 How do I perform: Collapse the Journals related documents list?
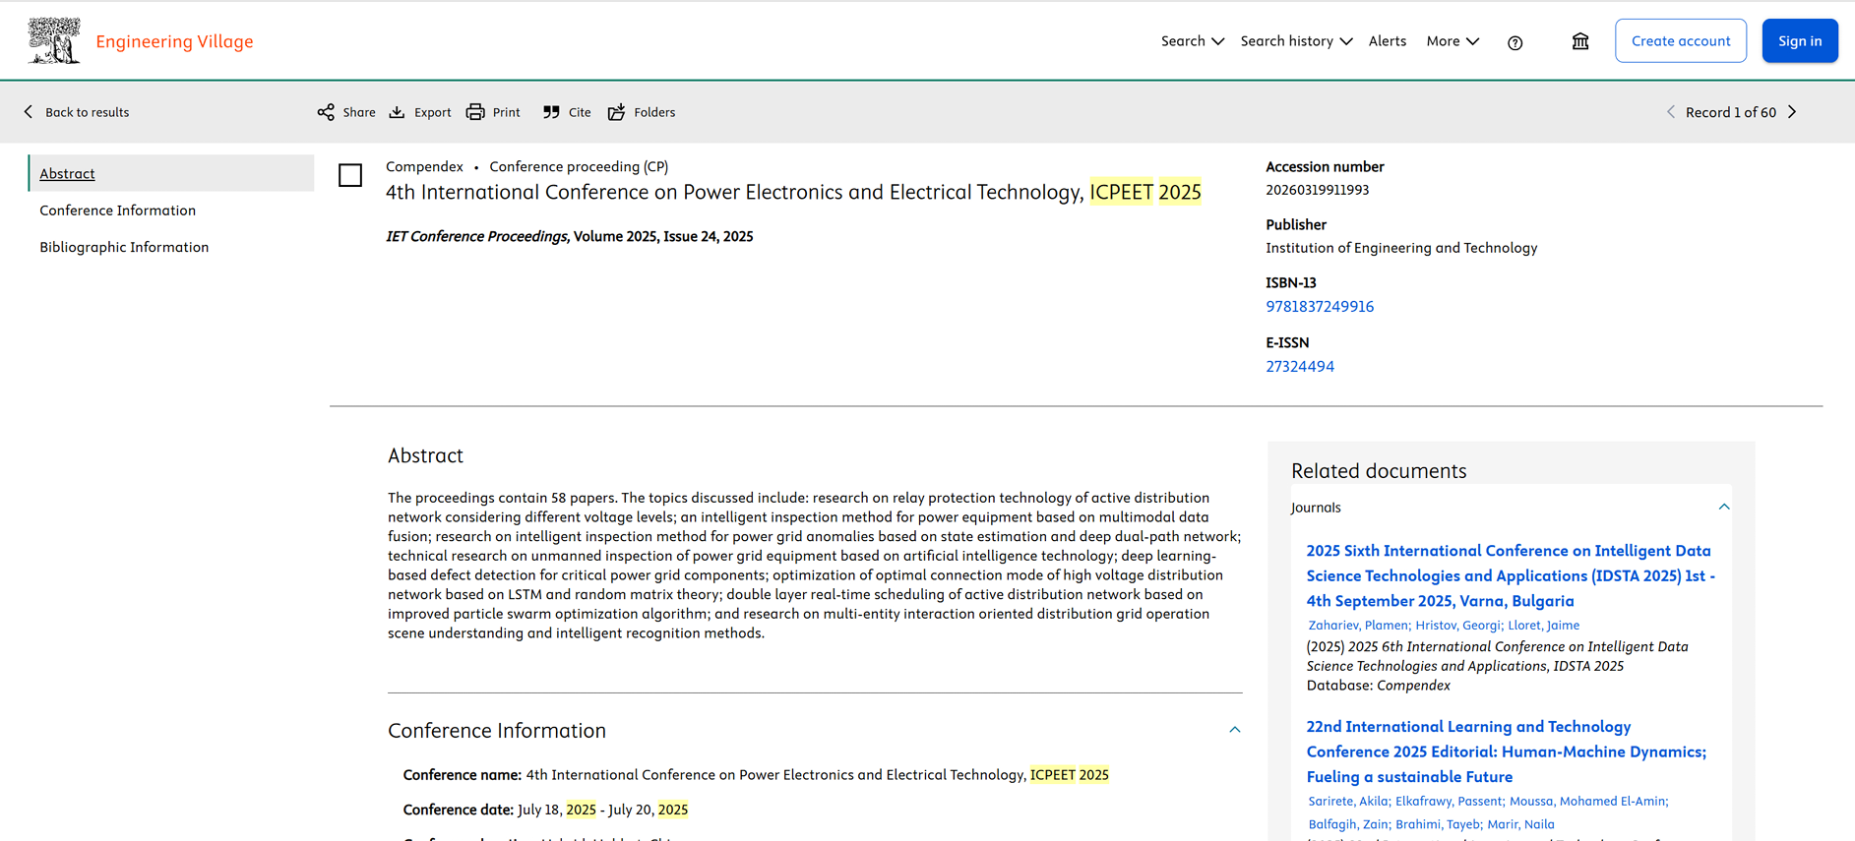tap(1724, 508)
